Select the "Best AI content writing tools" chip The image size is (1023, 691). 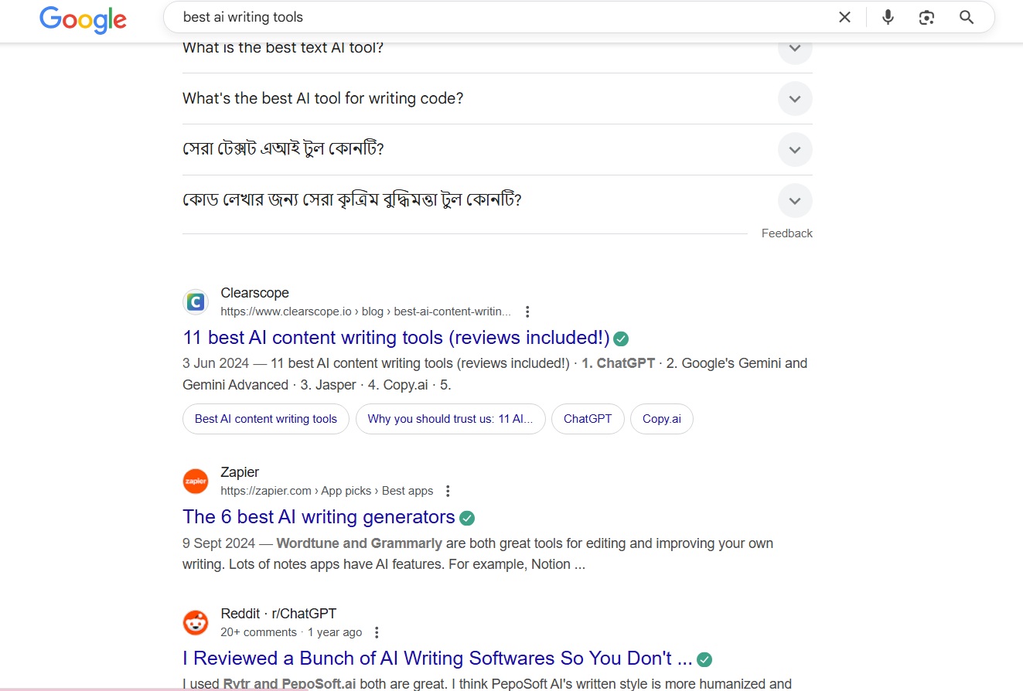(266, 419)
